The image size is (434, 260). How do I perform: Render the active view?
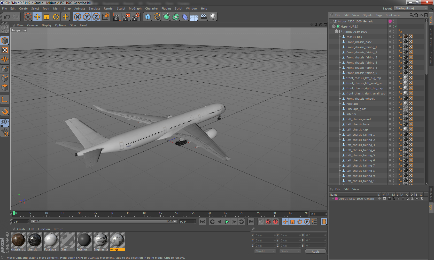[x=117, y=17]
